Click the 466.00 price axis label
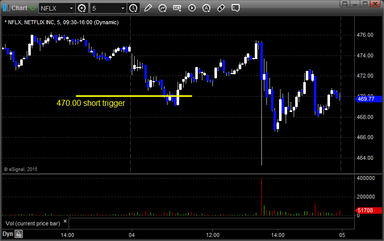This screenshot has height=241, width=384. pyautogui.click(x=365, y=137)
